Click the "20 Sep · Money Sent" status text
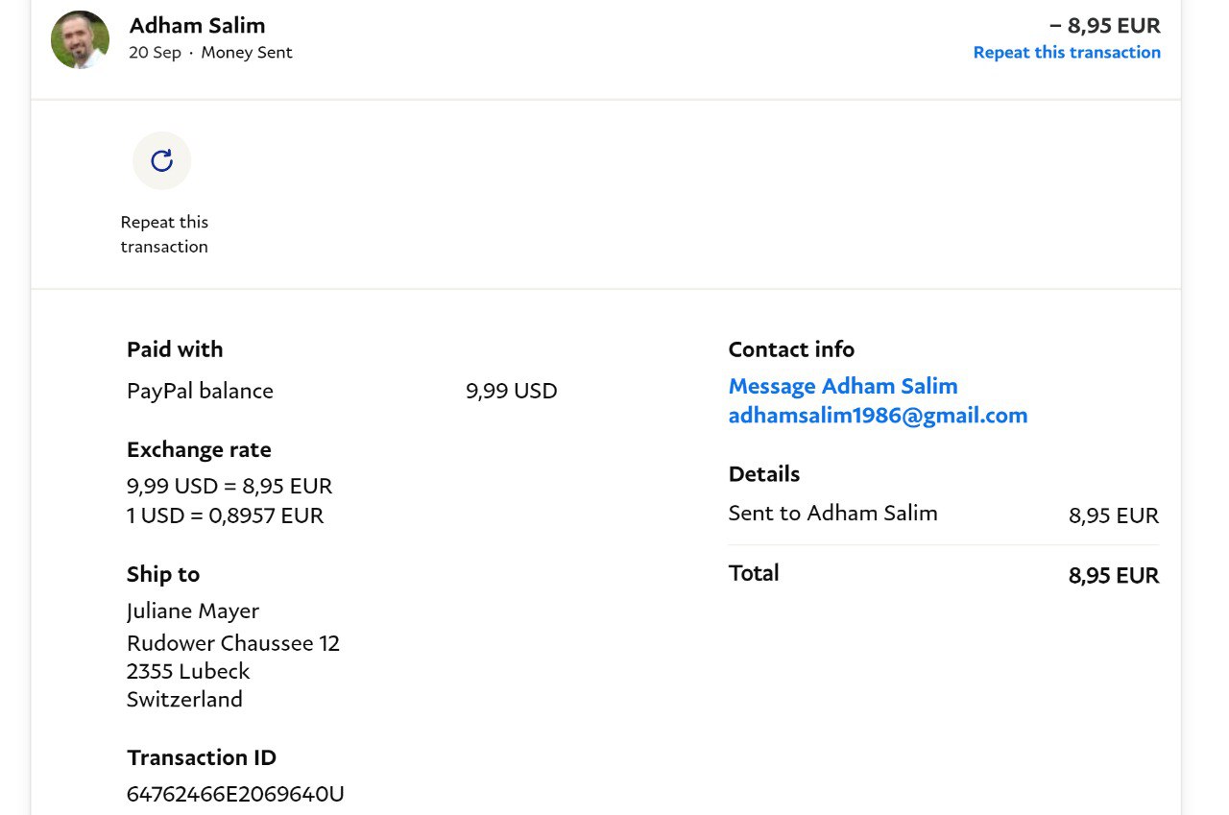This screenshot has width=1229, height=815. point(210,53)
